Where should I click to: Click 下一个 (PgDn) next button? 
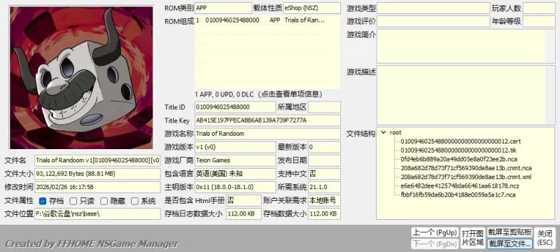coord(435,244)
